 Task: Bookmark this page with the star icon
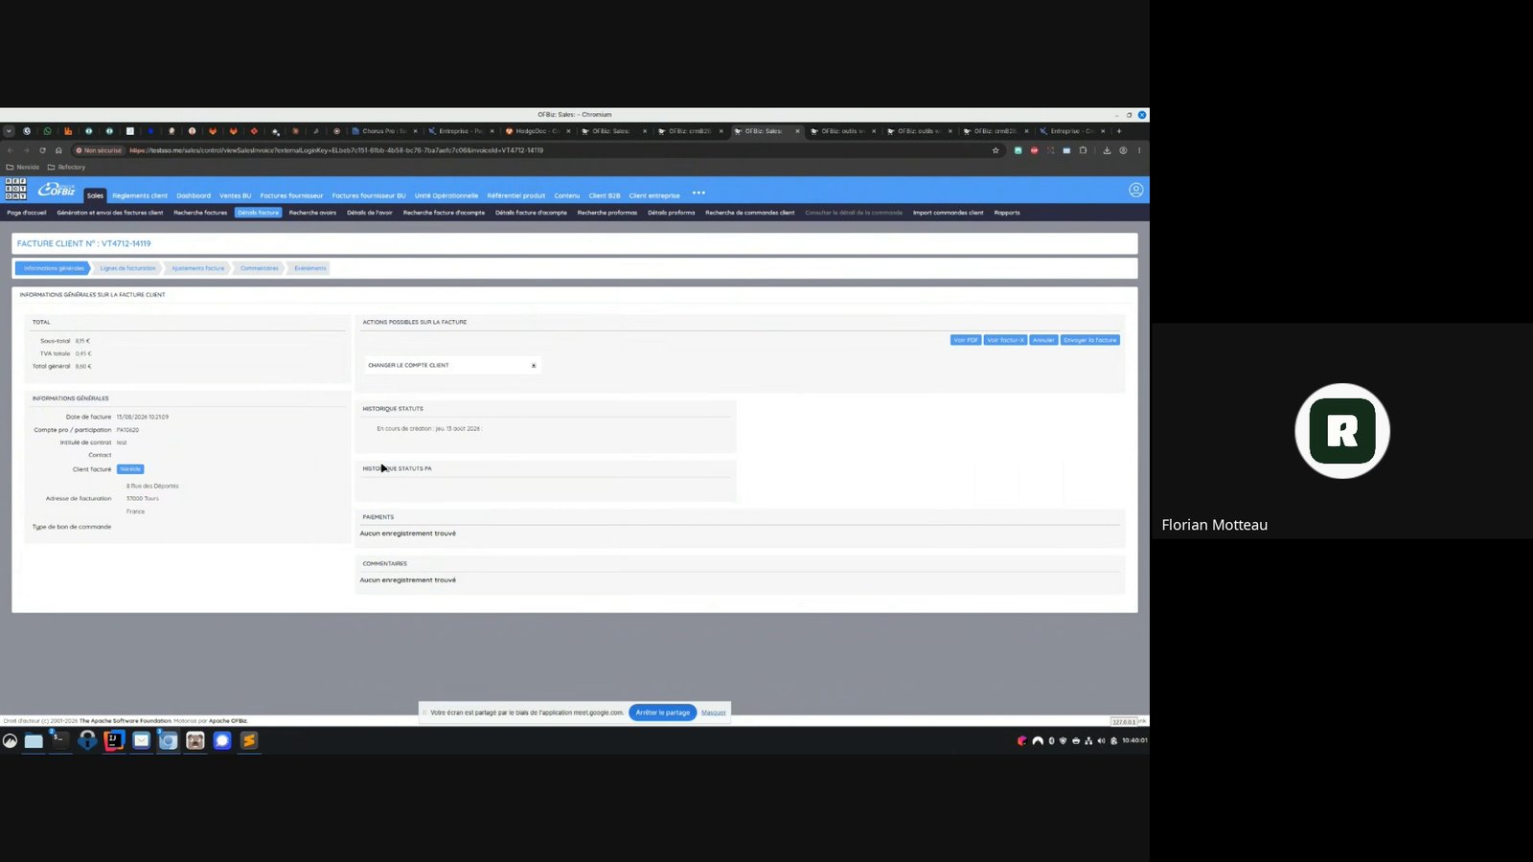click(x=995, y=150)
